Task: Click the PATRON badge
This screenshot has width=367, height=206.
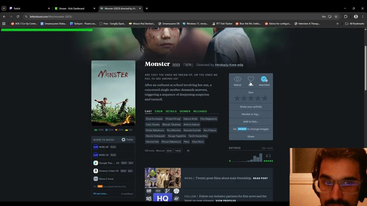Action: point(242,129)
